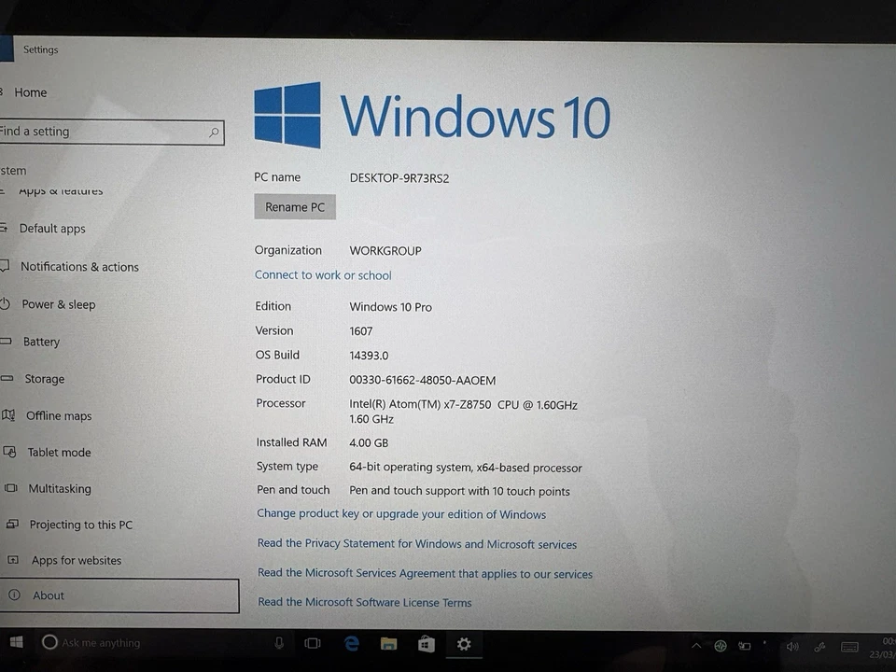Go to Battery settings in the sidebar
Screen dimensions: 896x672
41,342
